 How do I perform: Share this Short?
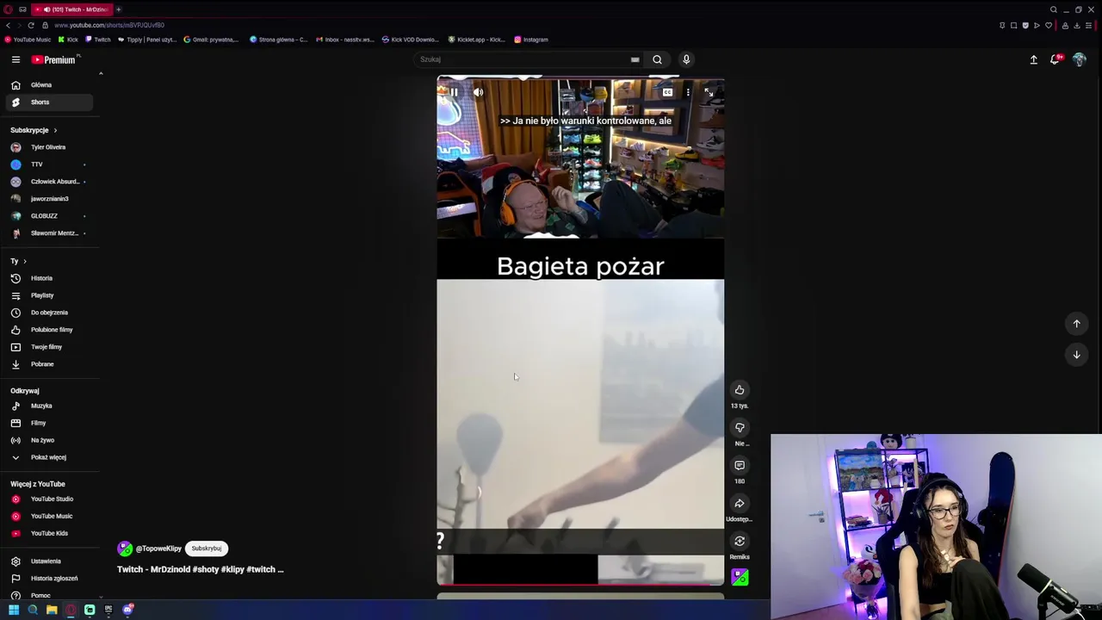pos(740,504)
